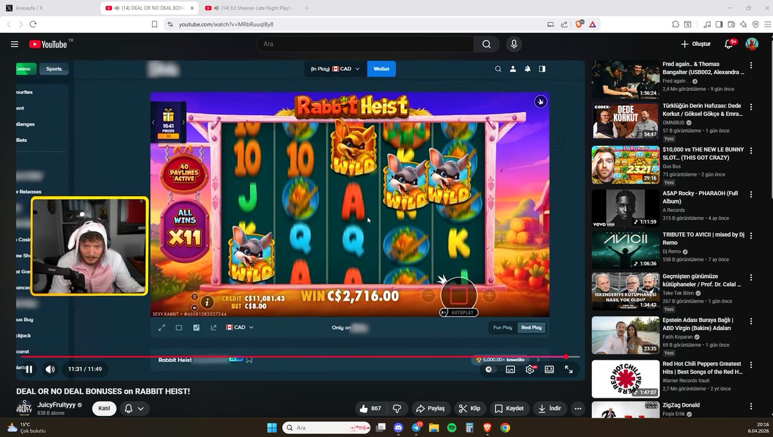Go back with browser back arrow
This screenshot has height=437, width=773.
coord(9,24)
